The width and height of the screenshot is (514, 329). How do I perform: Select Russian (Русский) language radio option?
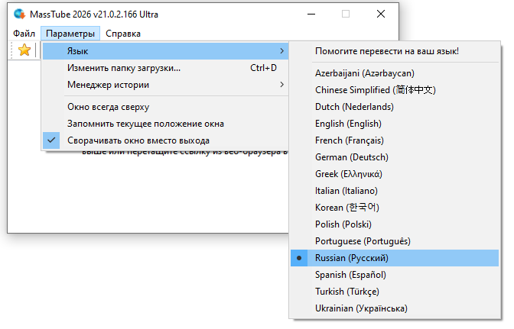click(x=352, y=258)
